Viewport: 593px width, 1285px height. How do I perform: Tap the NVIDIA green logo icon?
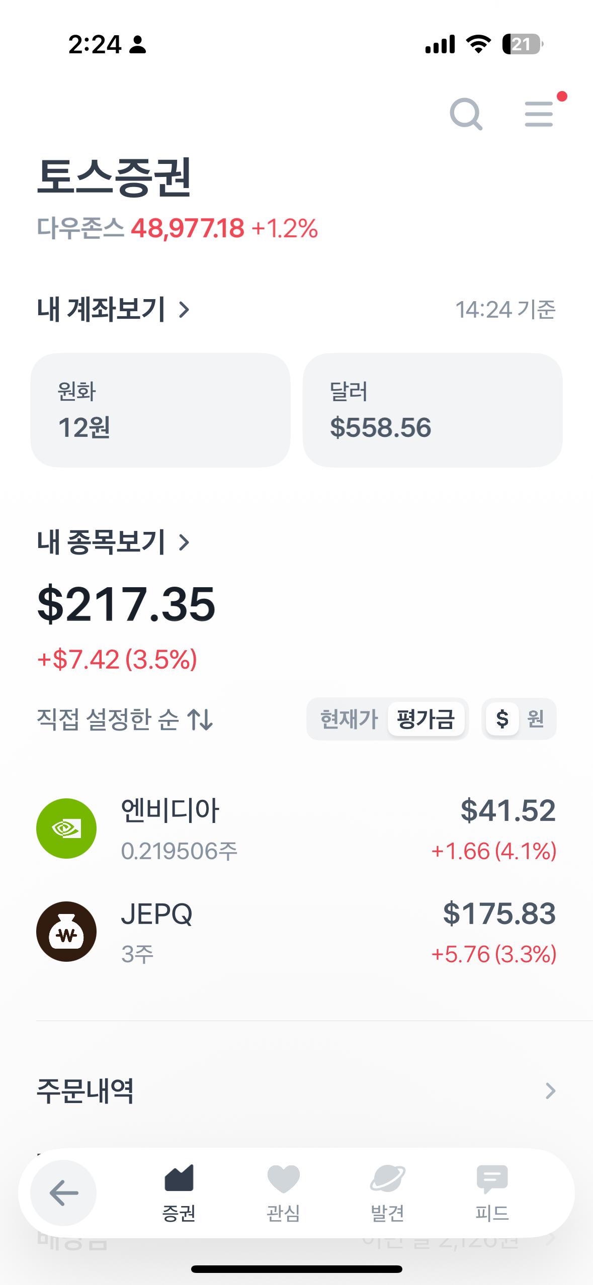click(66, 828)
